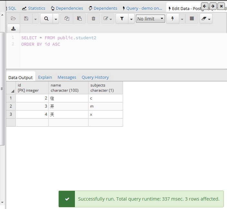Click the SQL editor line with SELECT statement
The image size is (227, 209).
click(x=59, y=38)
